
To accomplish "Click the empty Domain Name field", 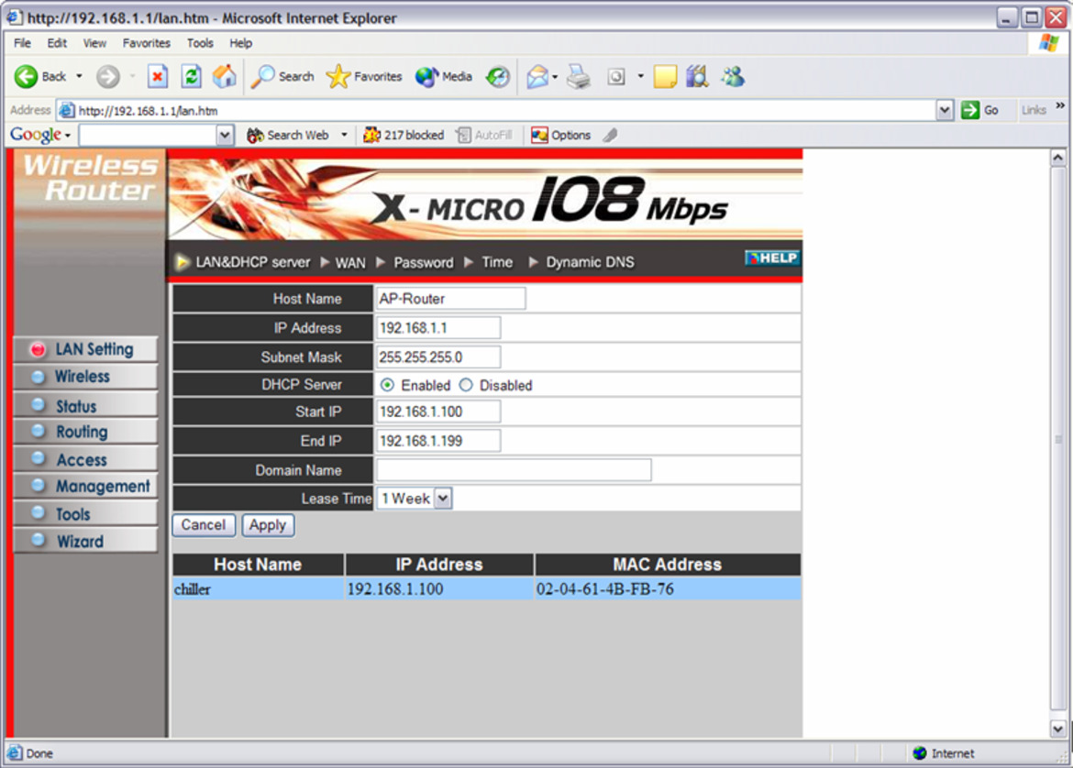I will coord(514,470).
